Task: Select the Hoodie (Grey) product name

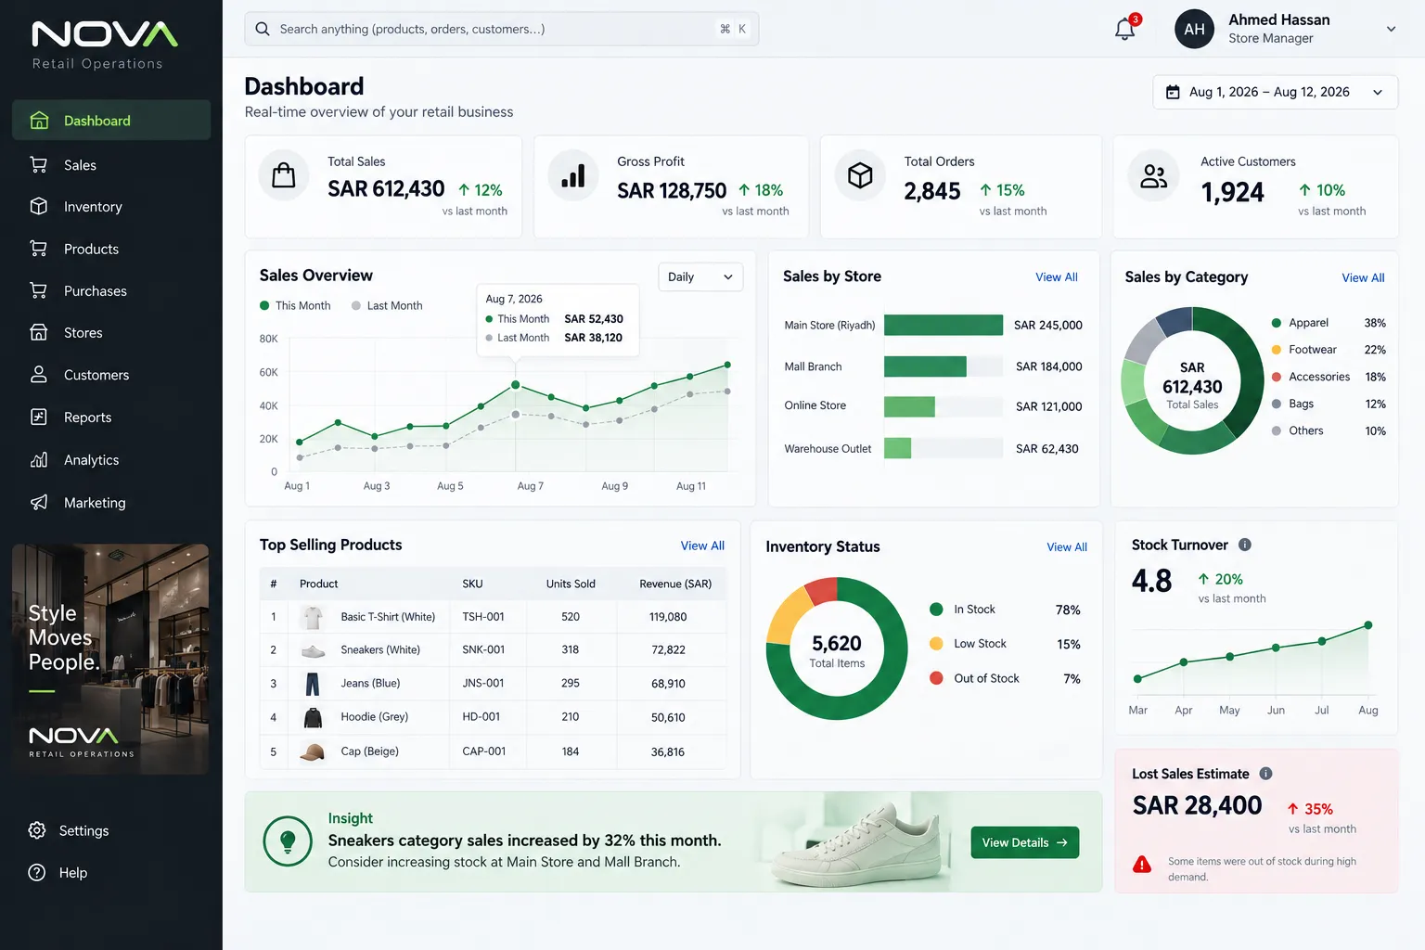Action: click(374, 717)
